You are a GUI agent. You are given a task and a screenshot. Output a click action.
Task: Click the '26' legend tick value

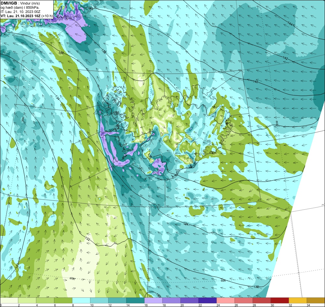point(236,305)
